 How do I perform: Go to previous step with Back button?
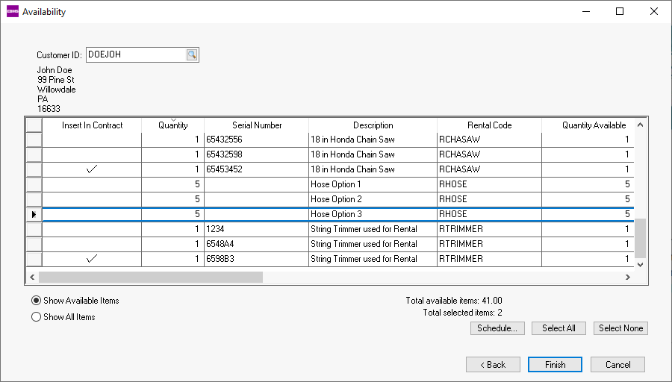(493, 365)
